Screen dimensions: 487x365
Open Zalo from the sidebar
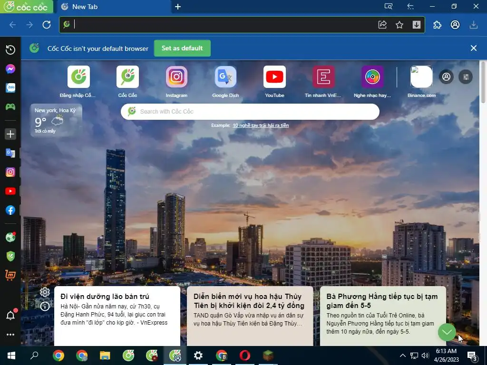click(x=10, y=88)
